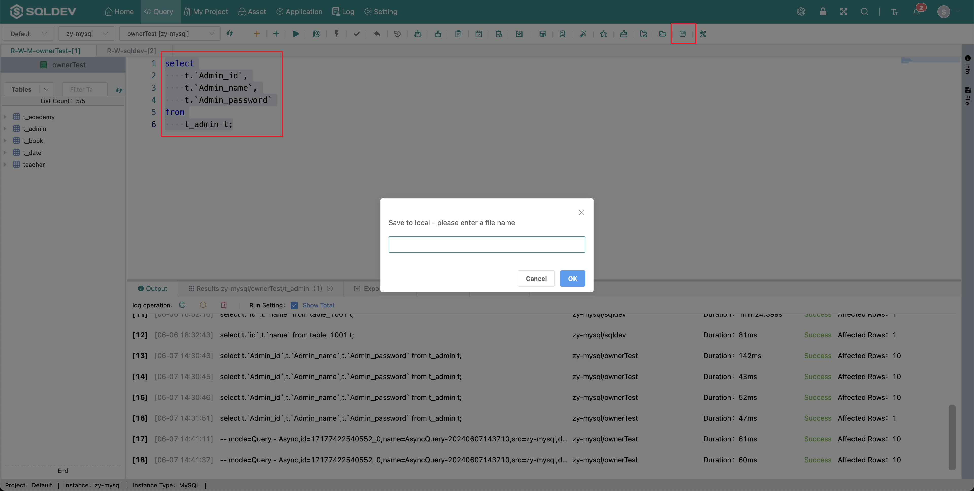Expand the teacher table node
The width and height of the screenshot is (974, 491).
[x=5, y=164]
